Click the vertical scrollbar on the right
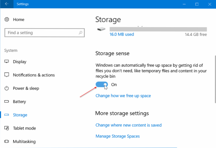This screenshot has height=148, width=216. pyautogui.click(x=215, y=80)
